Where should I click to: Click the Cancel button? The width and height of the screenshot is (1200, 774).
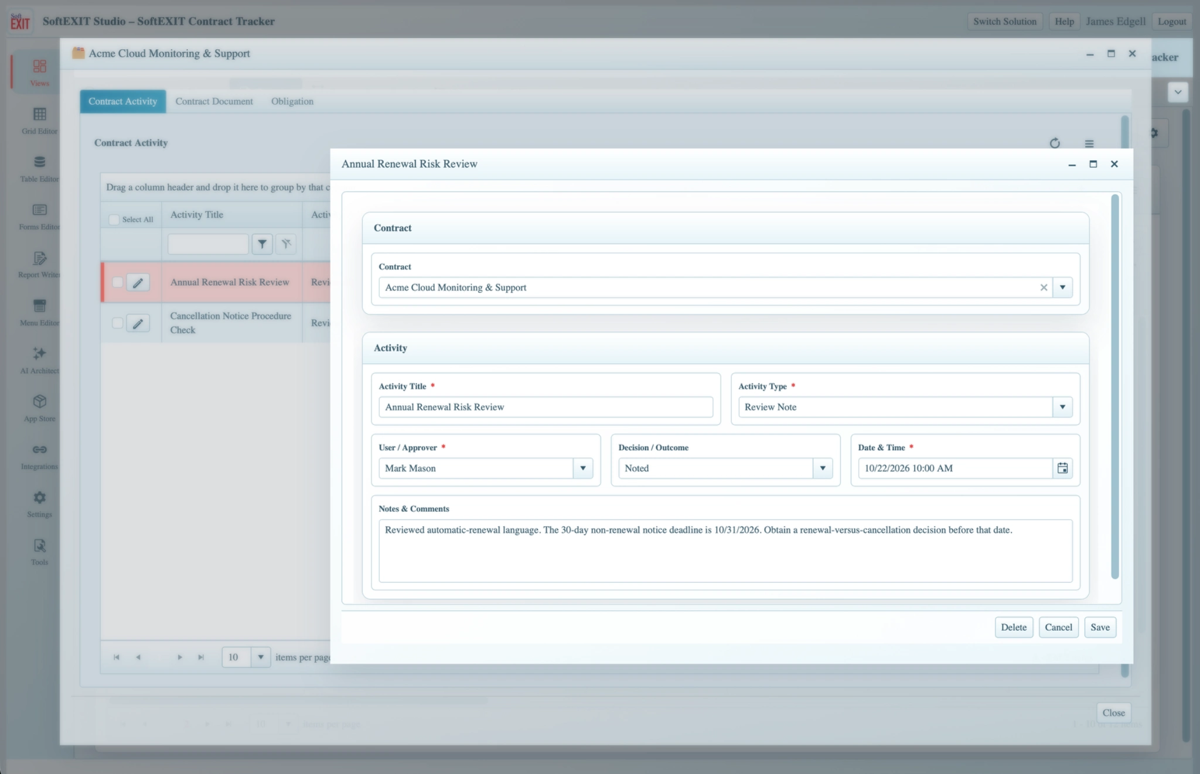(1058, 627)
